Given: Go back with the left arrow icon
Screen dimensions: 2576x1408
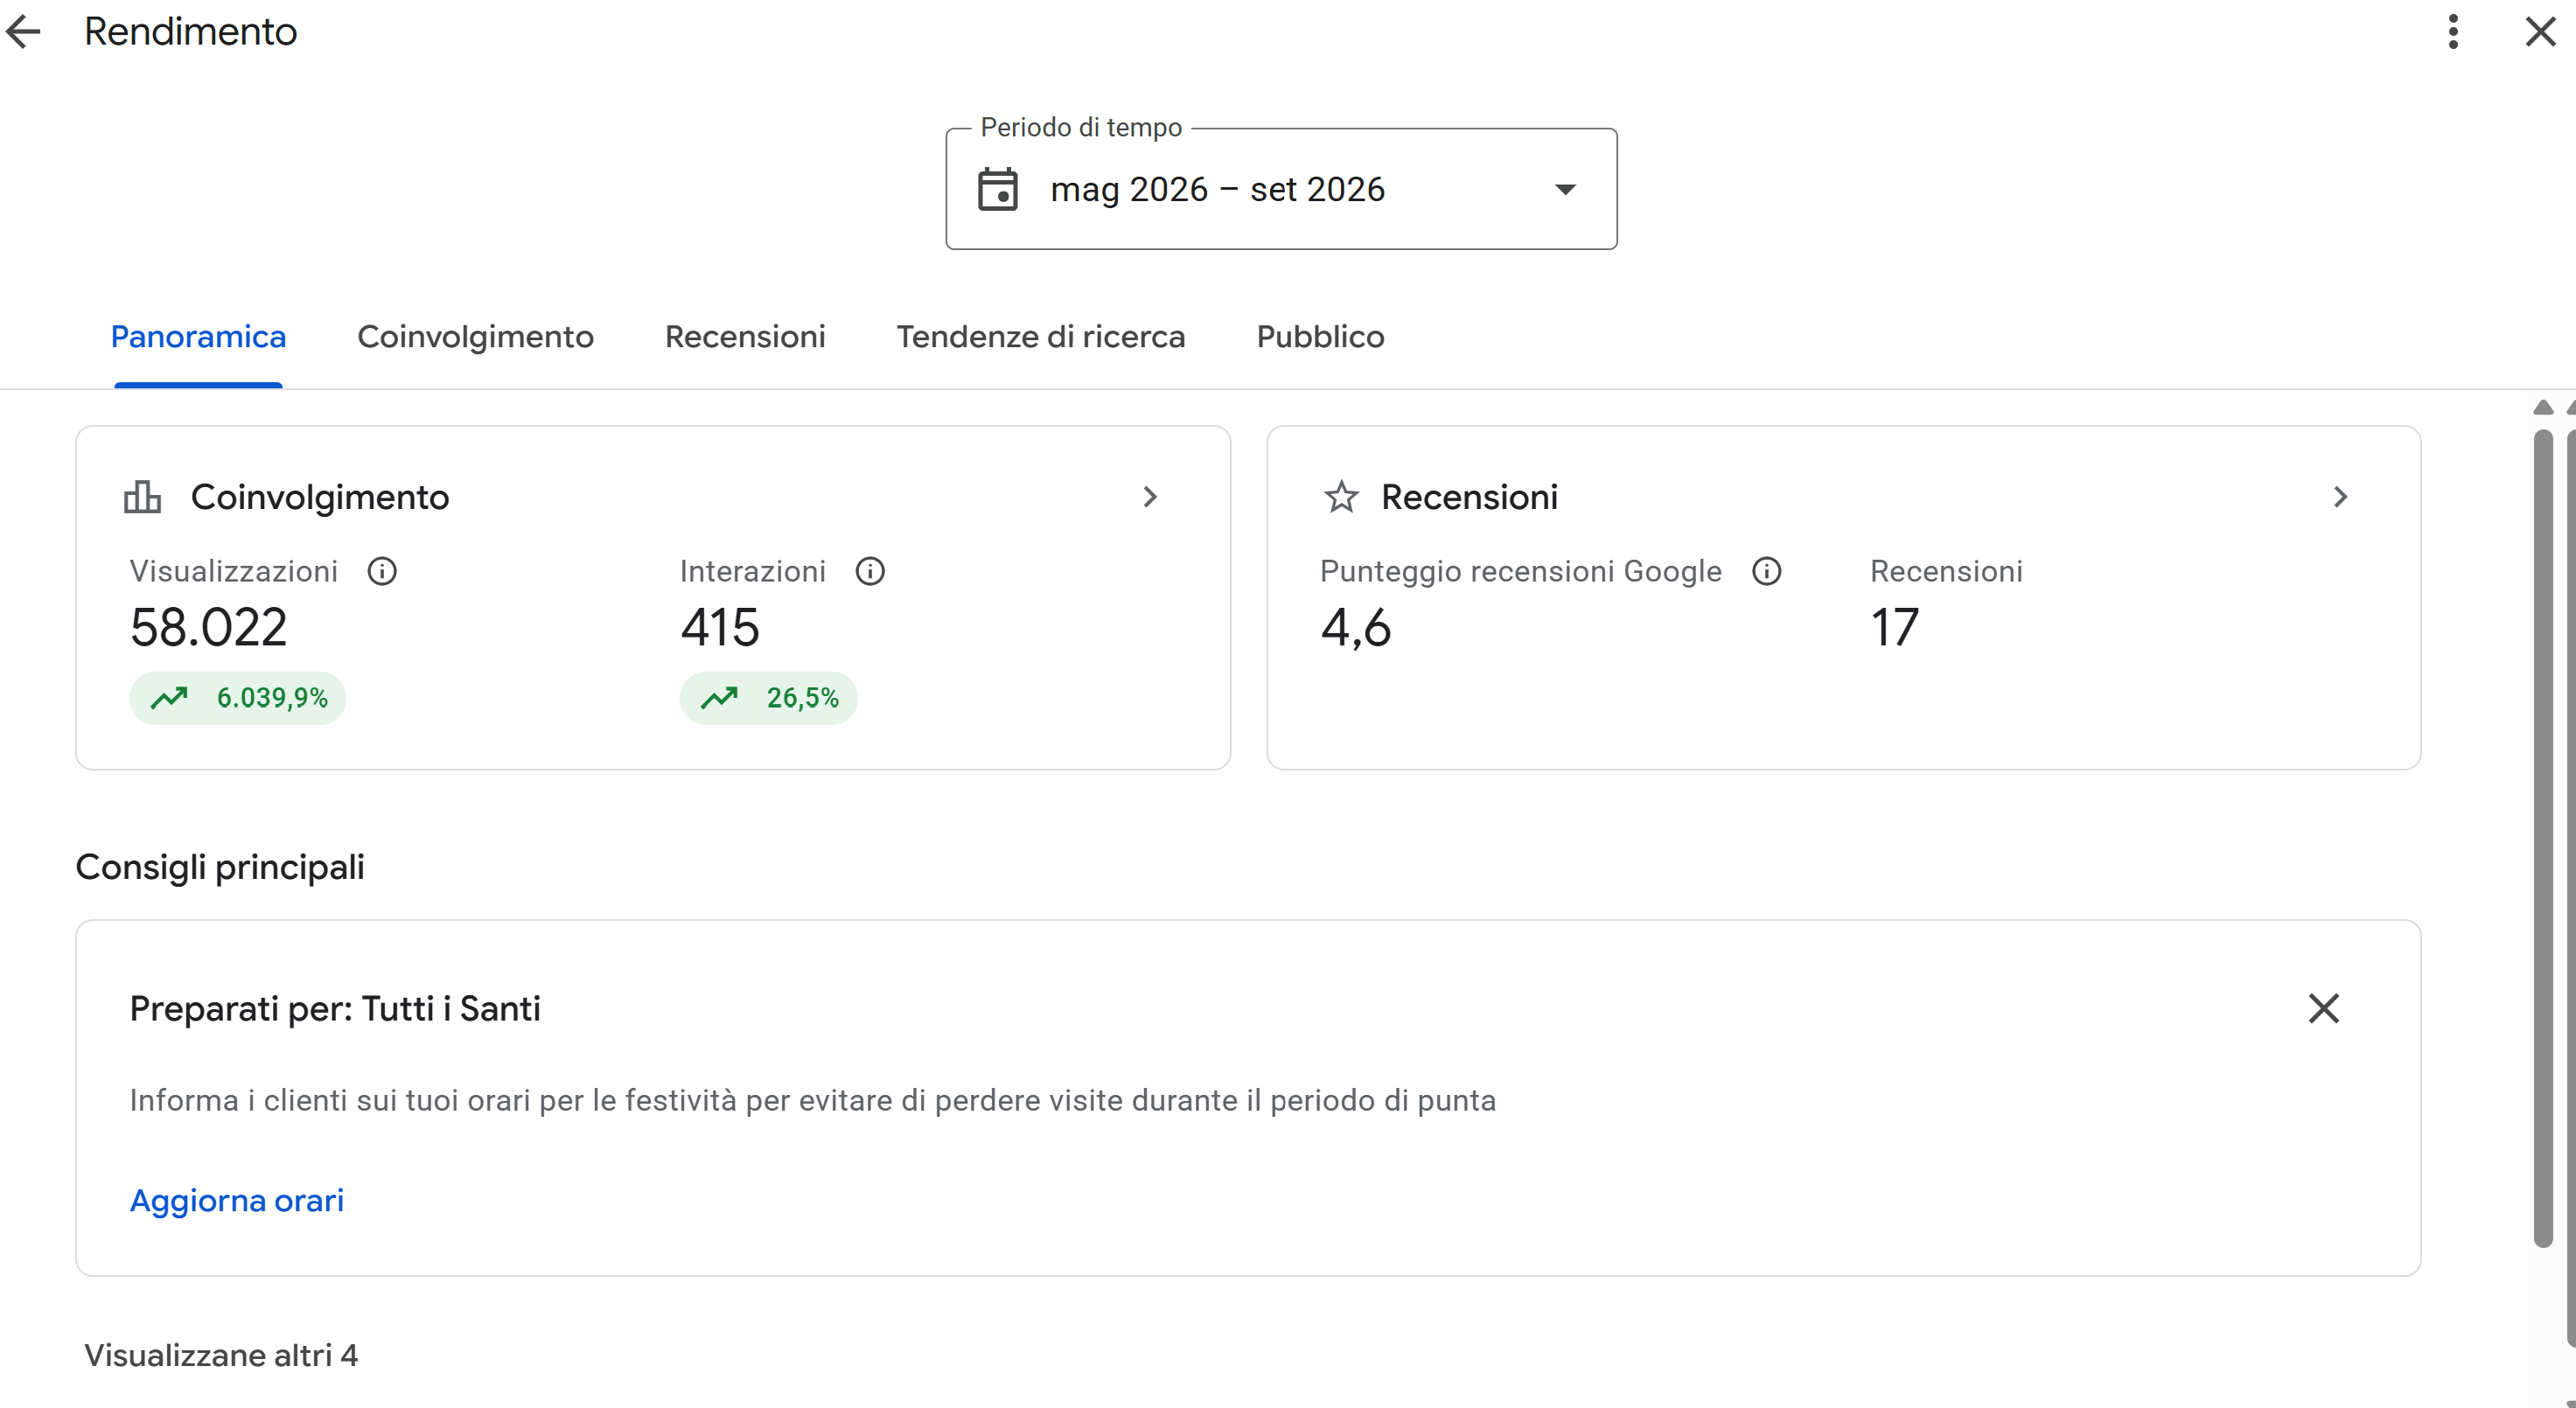Looking at the screenshot, I should [x=23, y=32].
